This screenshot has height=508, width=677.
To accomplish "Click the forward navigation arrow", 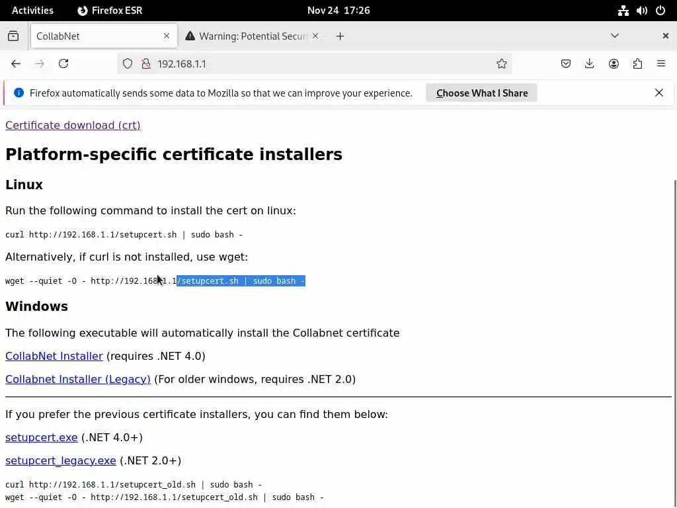I will coord(39,64).
